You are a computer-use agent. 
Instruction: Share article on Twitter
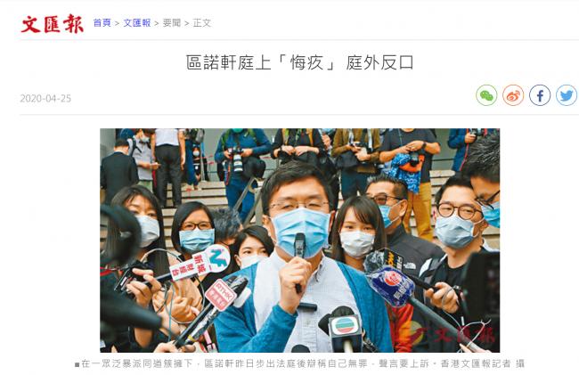point(567,95)
